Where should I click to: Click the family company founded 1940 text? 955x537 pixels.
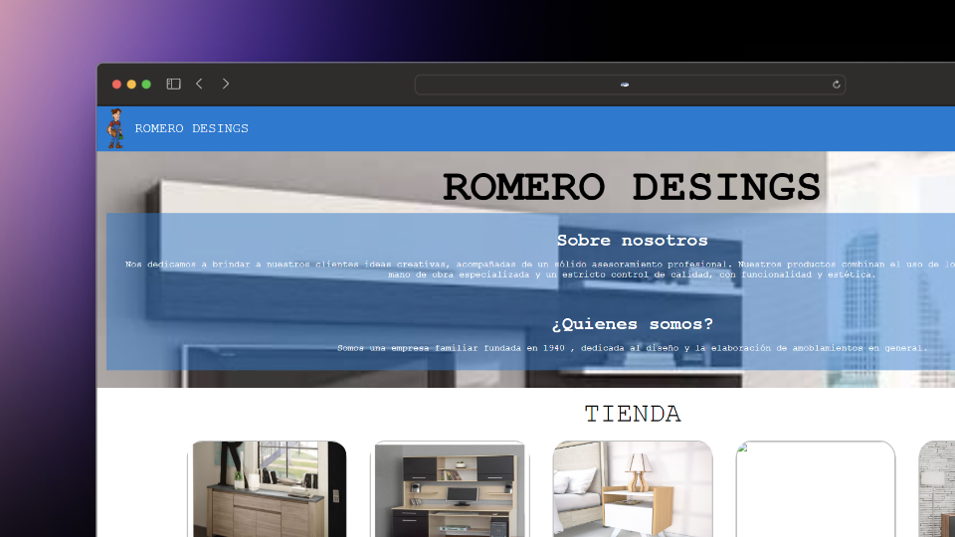pos(632,348)
